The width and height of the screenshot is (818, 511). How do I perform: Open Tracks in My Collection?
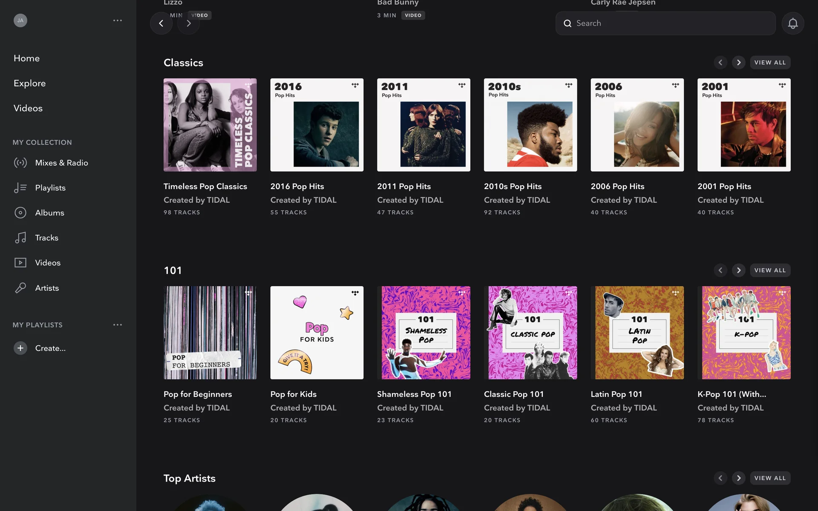[46, 238]
